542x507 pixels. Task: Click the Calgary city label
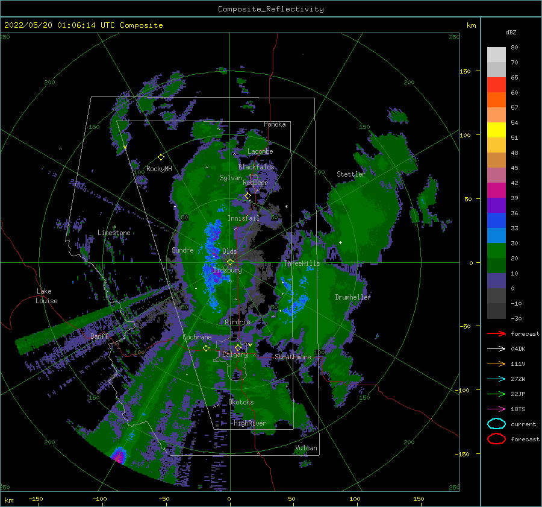pyautogui.click(x=235, y=354)
